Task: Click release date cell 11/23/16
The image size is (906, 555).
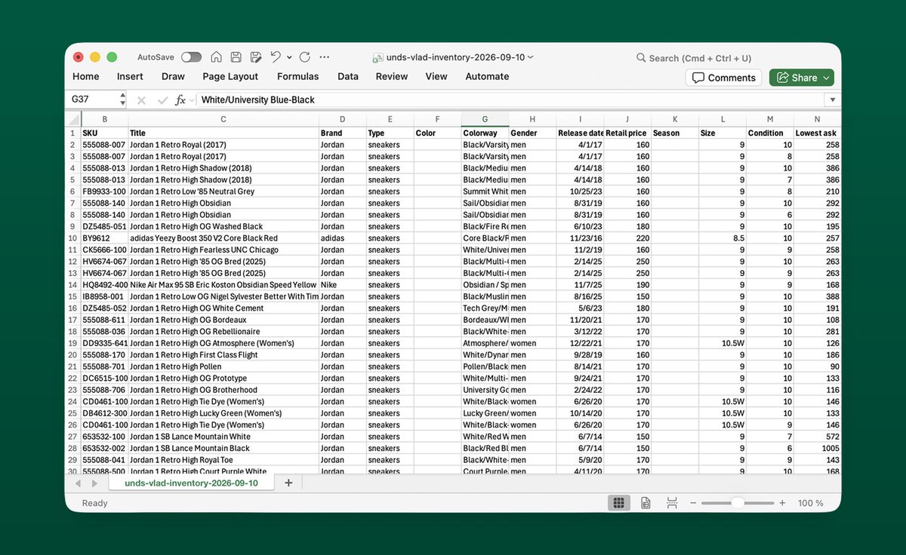Action: 580,238
